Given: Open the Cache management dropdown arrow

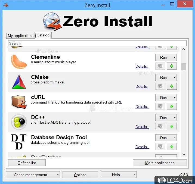Looking at the screenshot, I should tap(58, 175).
